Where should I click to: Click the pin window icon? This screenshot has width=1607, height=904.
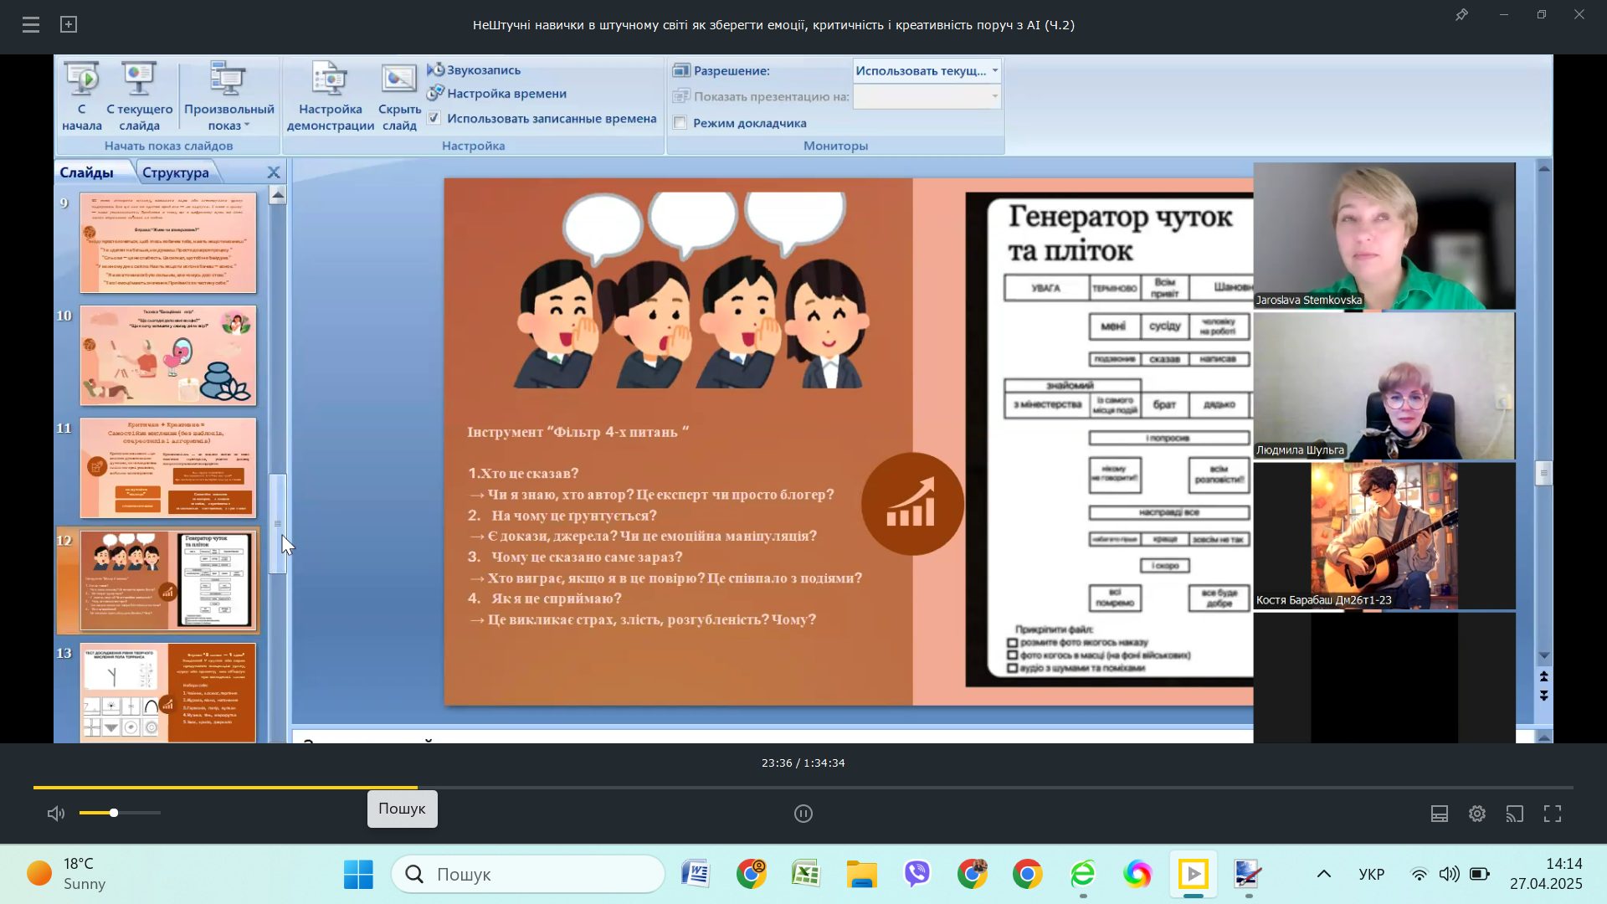[x=1461, y=15]
